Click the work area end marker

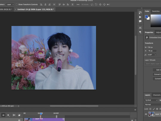click(57, 117)
